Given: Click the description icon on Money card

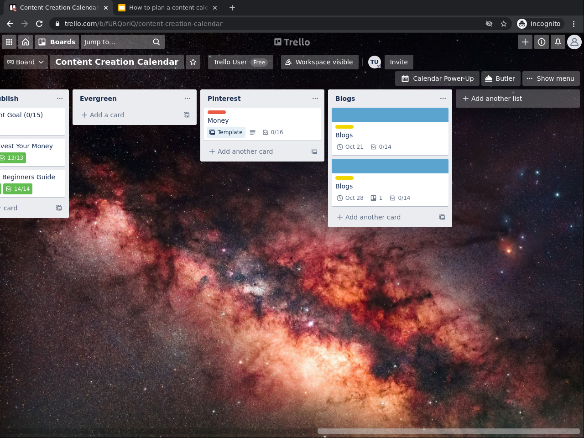Looking at the screenshot, I should tap(253, 132).
